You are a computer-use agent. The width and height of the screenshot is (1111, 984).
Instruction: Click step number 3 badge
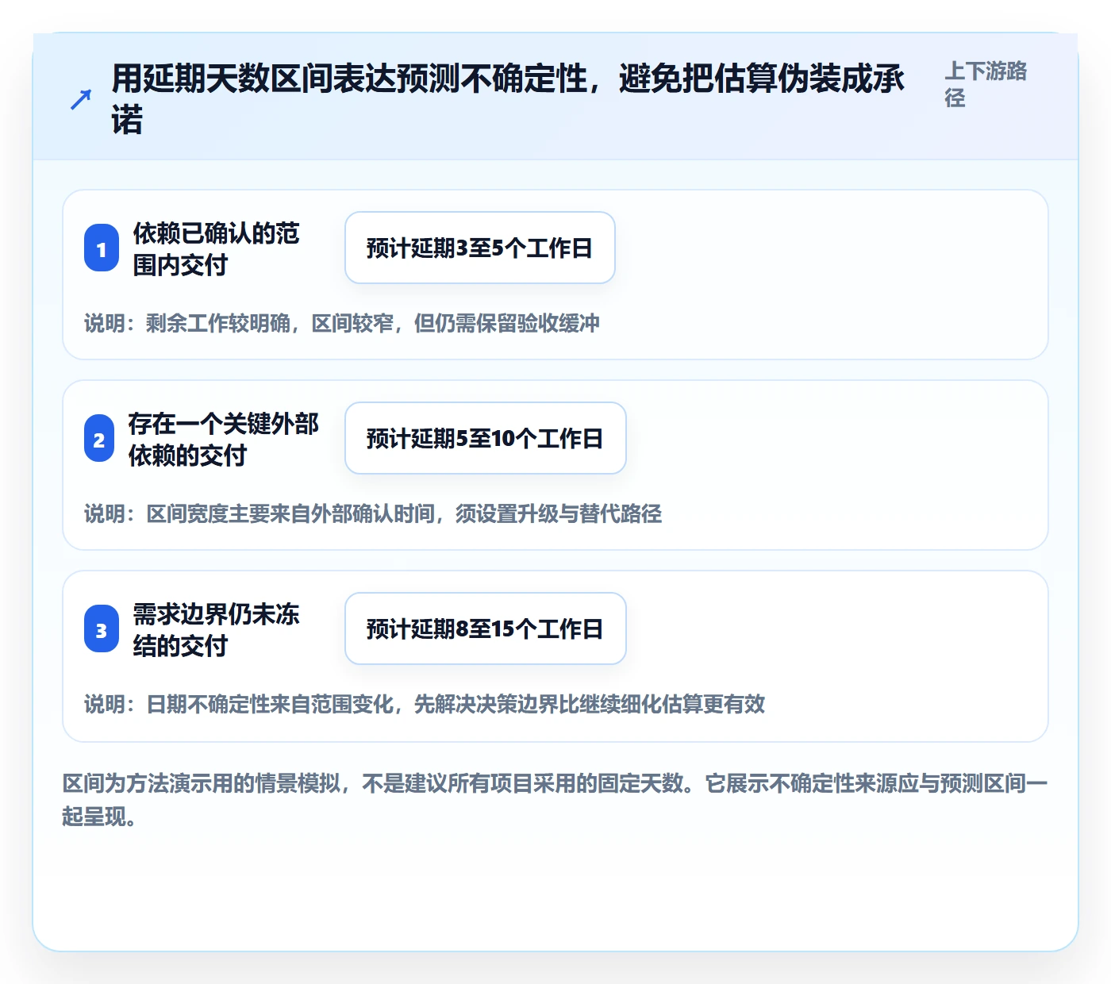(102, 629)
